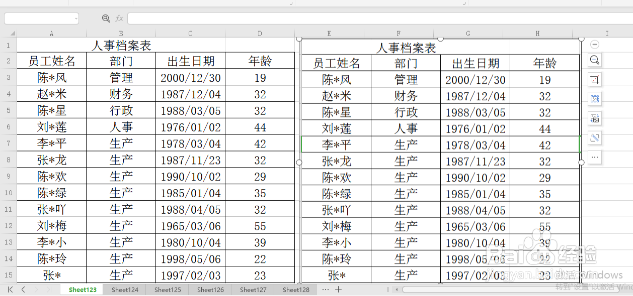Image resolution: width=633 pixels, height=296 pixels.
Task: Click header cell 出生日期 in column C
Action: click(191, 61)
